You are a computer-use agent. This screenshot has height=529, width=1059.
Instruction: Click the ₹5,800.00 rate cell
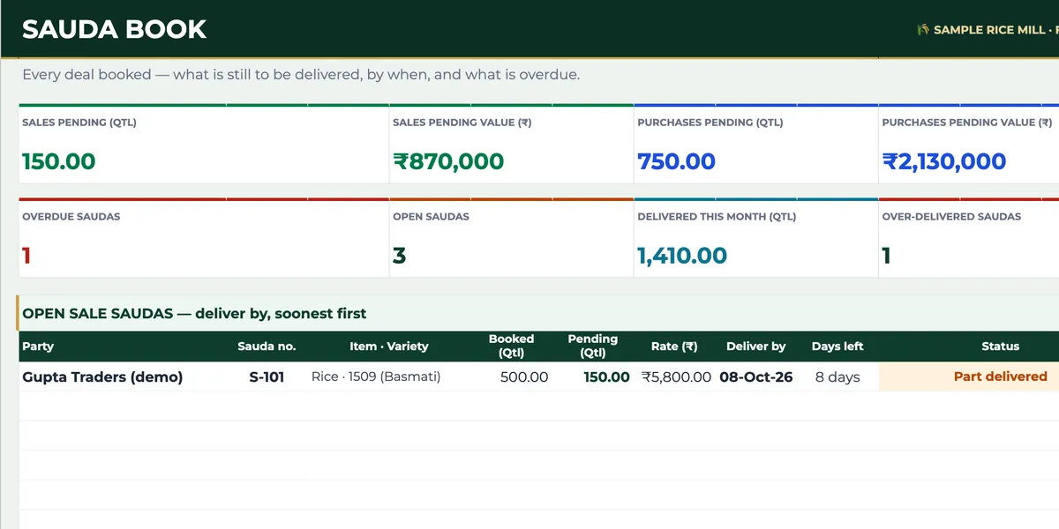[677, 376]
